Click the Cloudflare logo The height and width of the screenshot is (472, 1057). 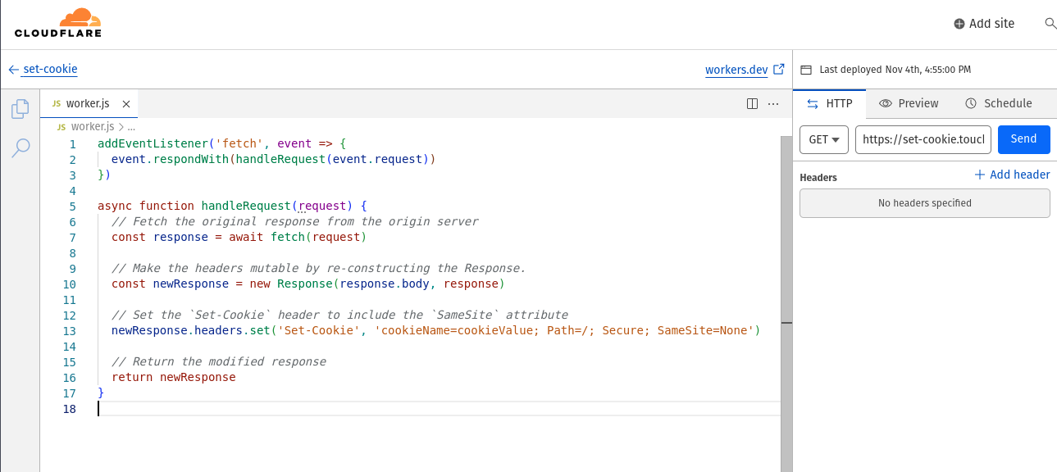(57, 23)
